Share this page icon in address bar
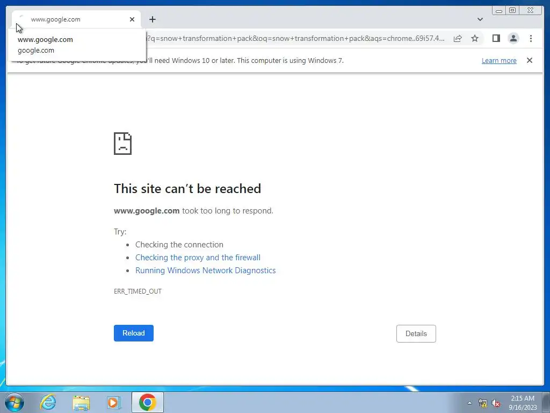Screen dimensions: 550x413 click(458, 39)
